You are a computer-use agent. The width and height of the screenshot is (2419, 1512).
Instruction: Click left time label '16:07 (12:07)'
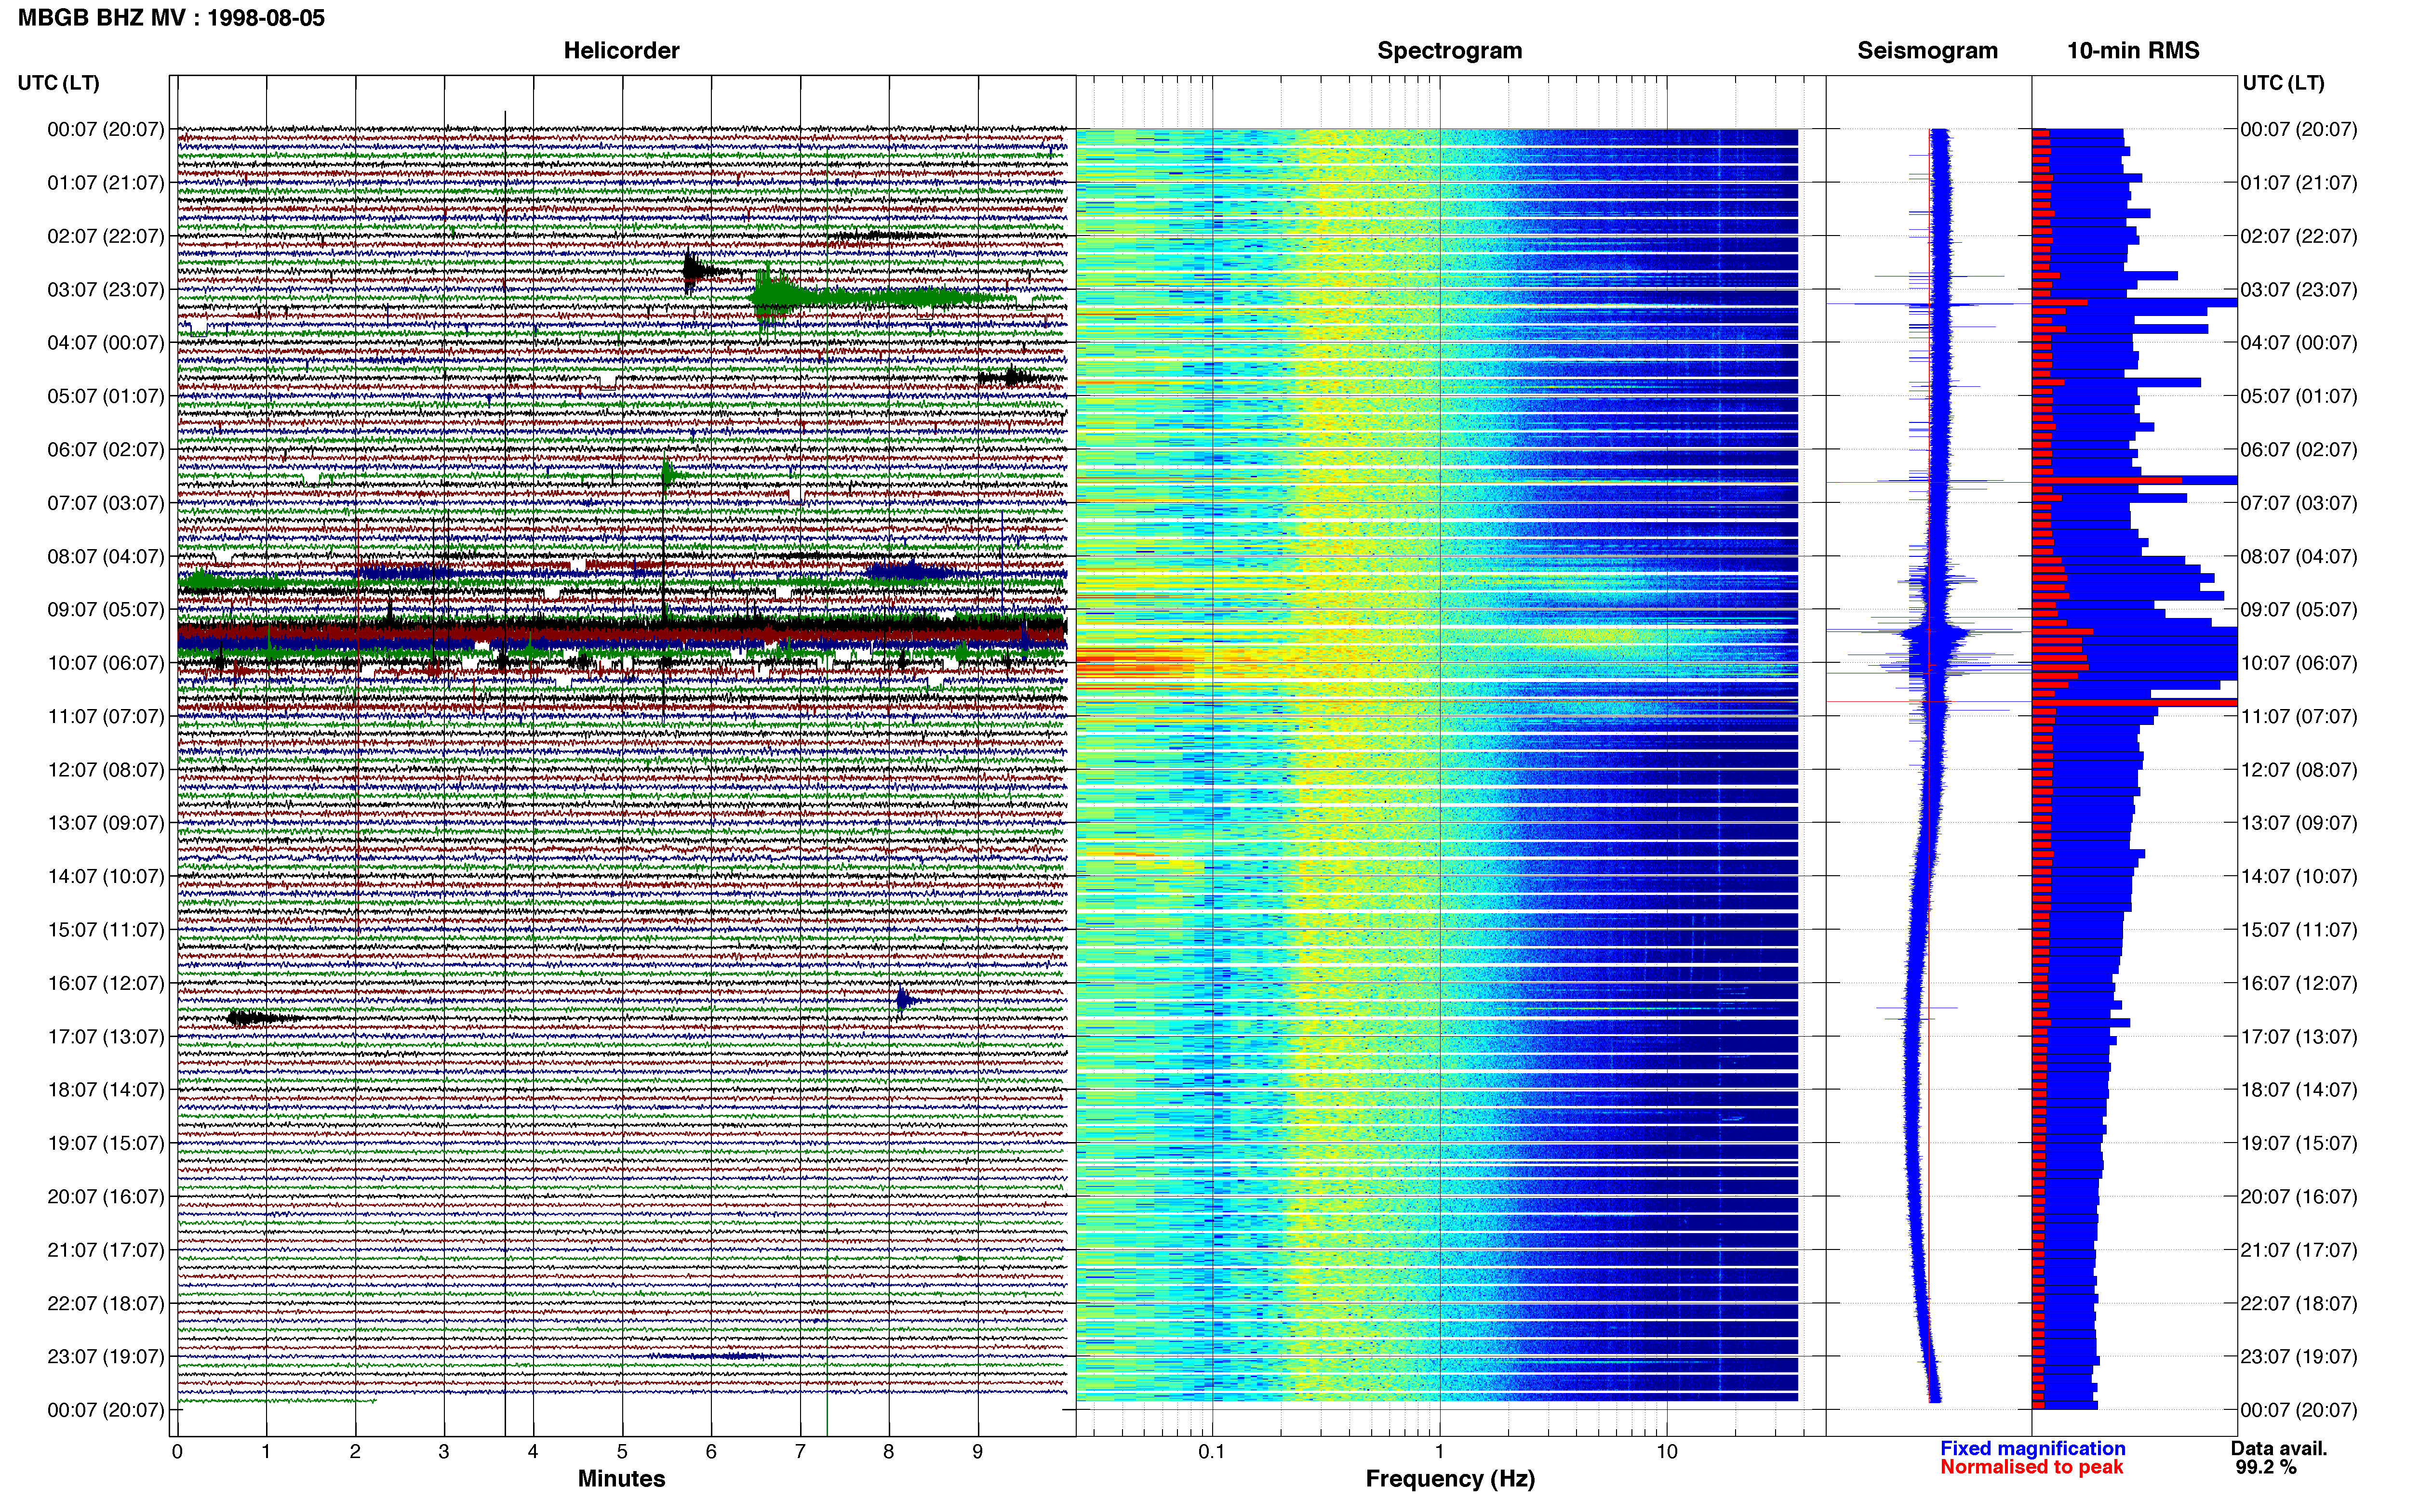tap(105, 983)
